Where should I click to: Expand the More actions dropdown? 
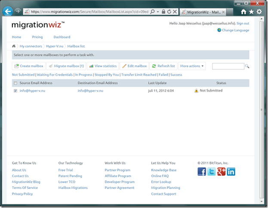pos(192,66)
